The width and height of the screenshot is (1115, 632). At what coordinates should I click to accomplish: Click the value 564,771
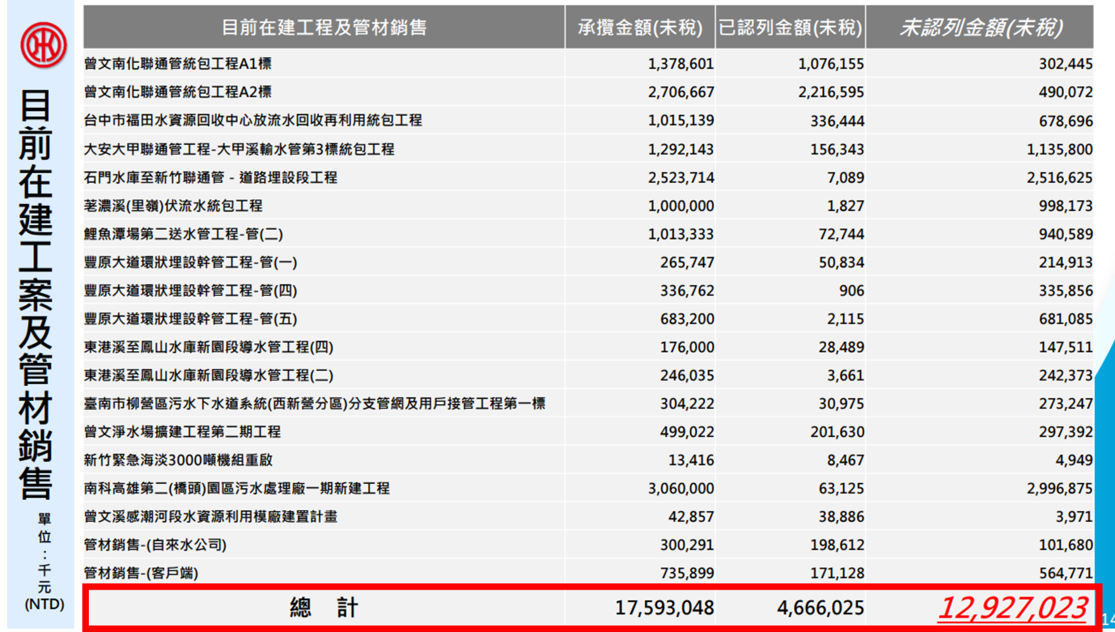point(1066,573)
